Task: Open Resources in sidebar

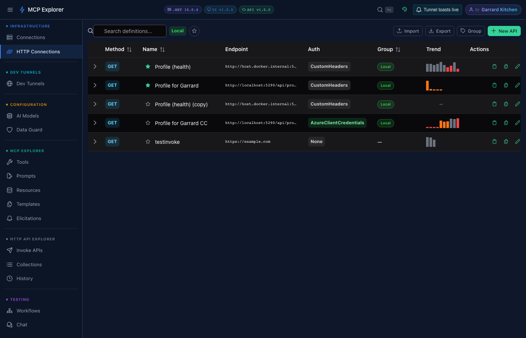Action: (41, 190)
